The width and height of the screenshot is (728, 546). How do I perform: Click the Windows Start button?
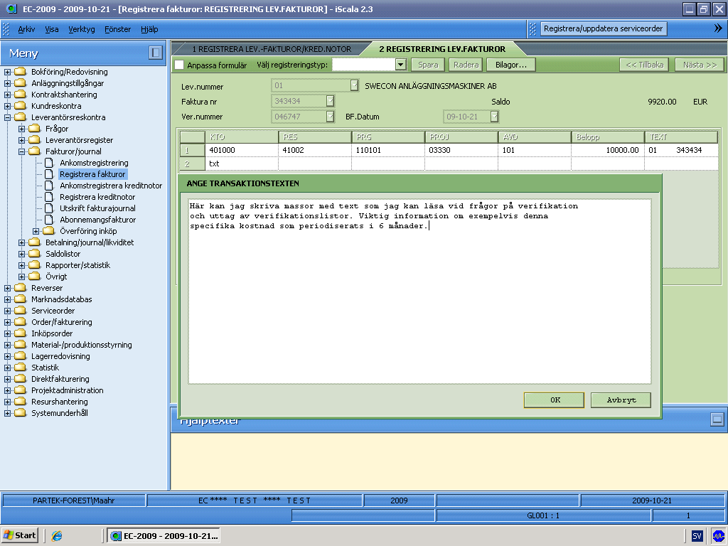pyautogui.click(x=20, y=536)
